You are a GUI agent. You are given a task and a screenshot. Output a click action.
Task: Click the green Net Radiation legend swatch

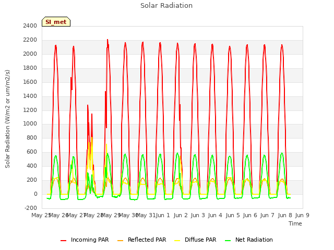tap(228, 241)
